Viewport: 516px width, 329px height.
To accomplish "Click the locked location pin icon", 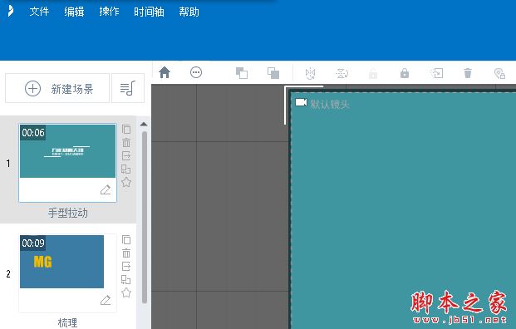I will [x=499, y=73].
